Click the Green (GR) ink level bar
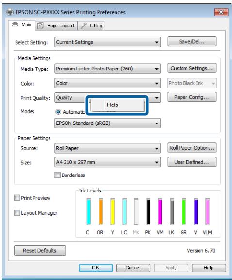The width and height of the screenshot is (232, 280). point(183,211)
